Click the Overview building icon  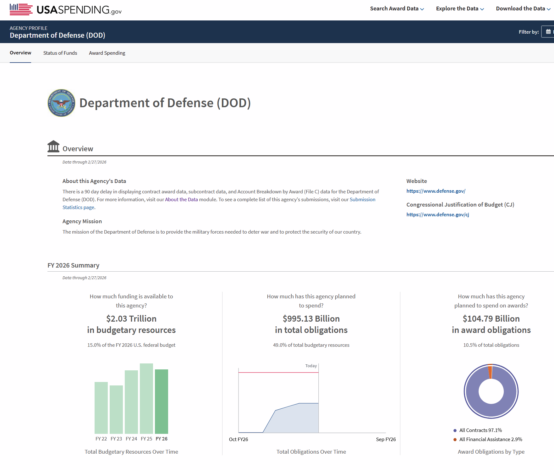tap(53, 147)
